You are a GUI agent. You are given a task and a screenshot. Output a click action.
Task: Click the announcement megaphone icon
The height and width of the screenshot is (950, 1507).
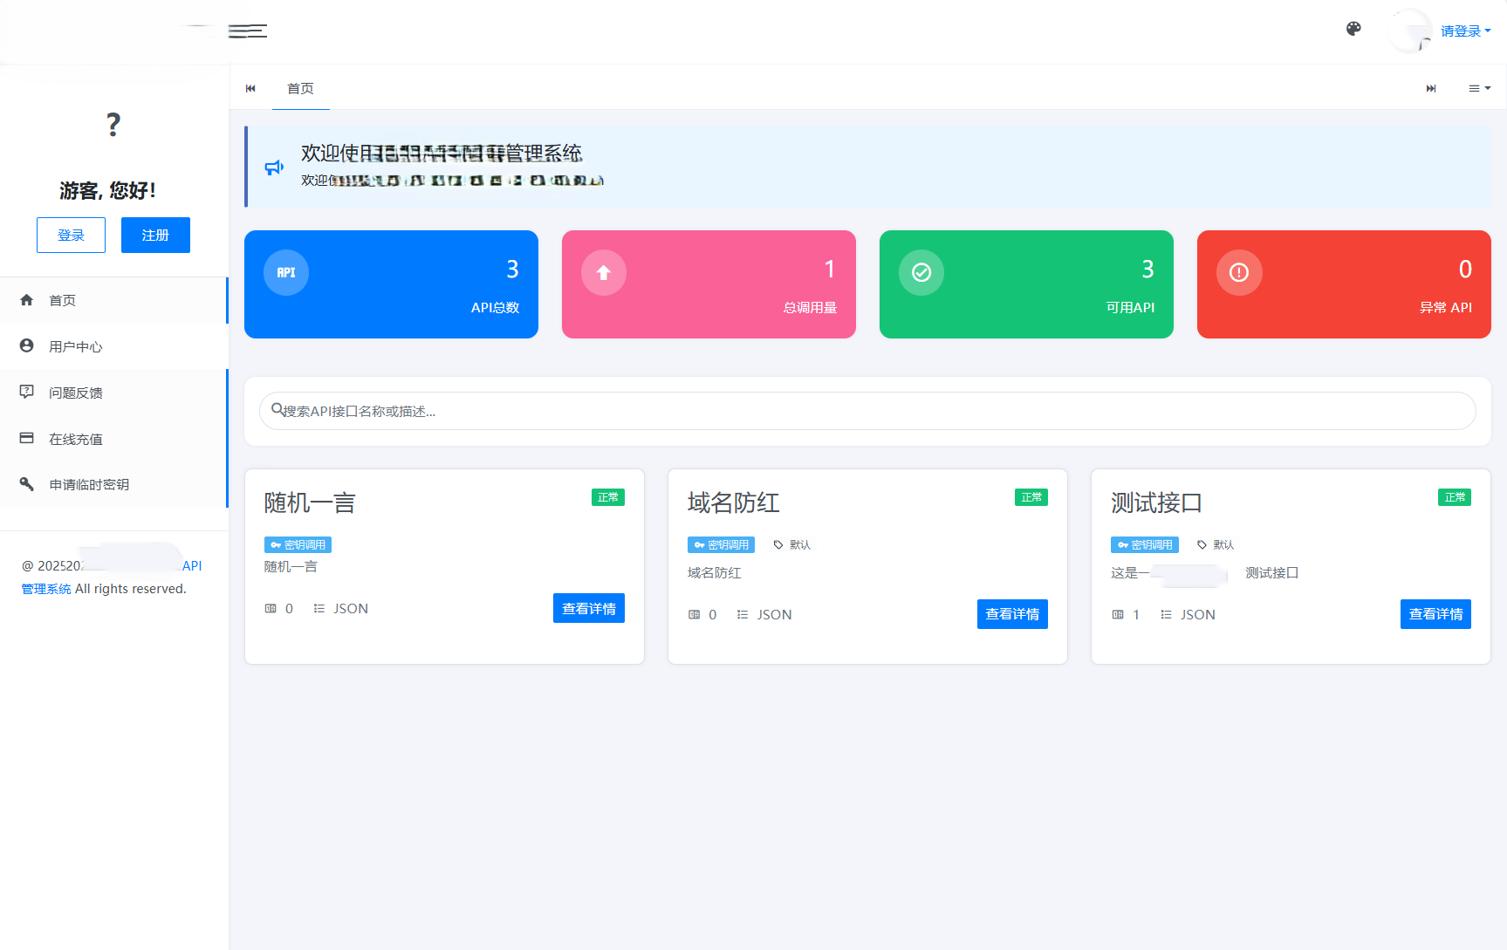pos(274,167)
